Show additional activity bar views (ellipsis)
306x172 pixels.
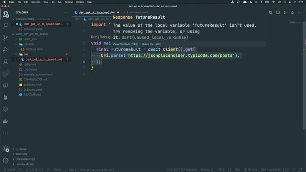(x=5, y=133)
